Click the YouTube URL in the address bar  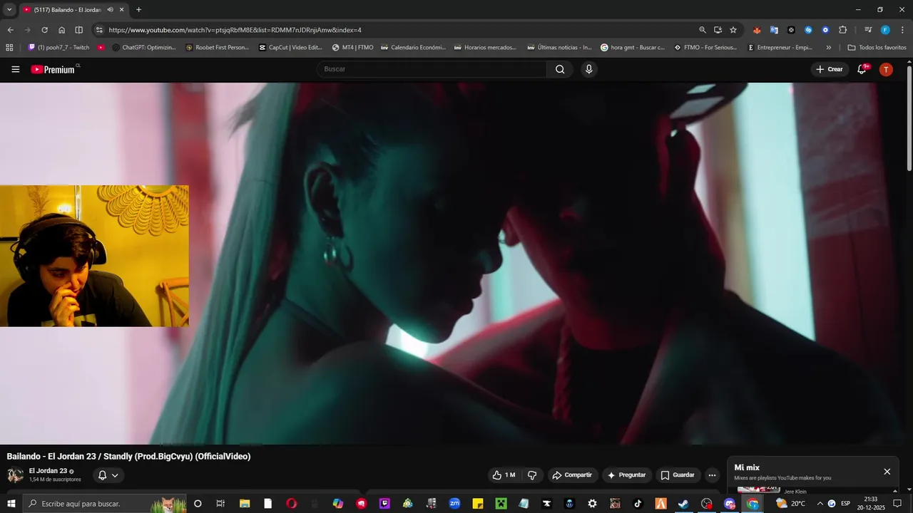(235, 30)
